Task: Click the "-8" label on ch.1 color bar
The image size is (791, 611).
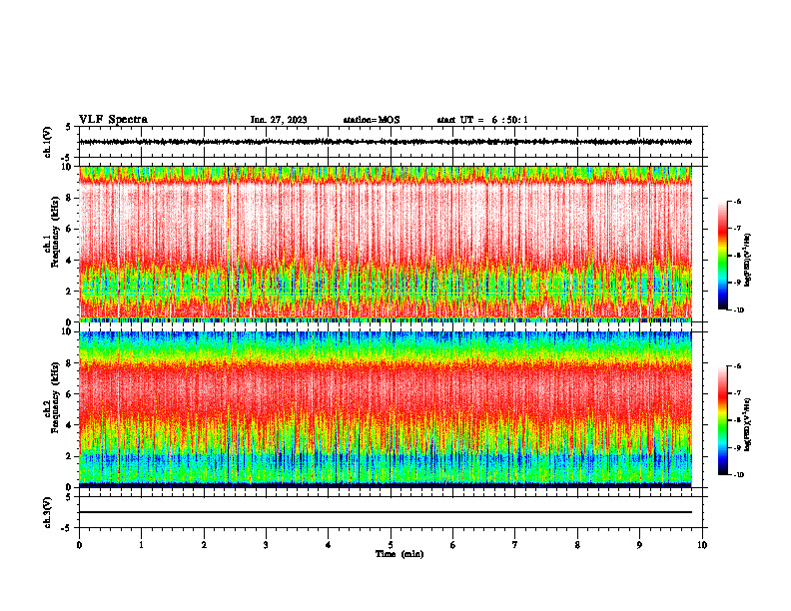Action: pos(737,256)
